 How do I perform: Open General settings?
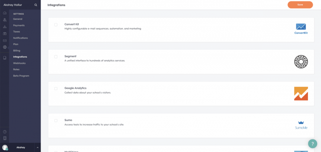pyautogui.click(x=18, y=19)
